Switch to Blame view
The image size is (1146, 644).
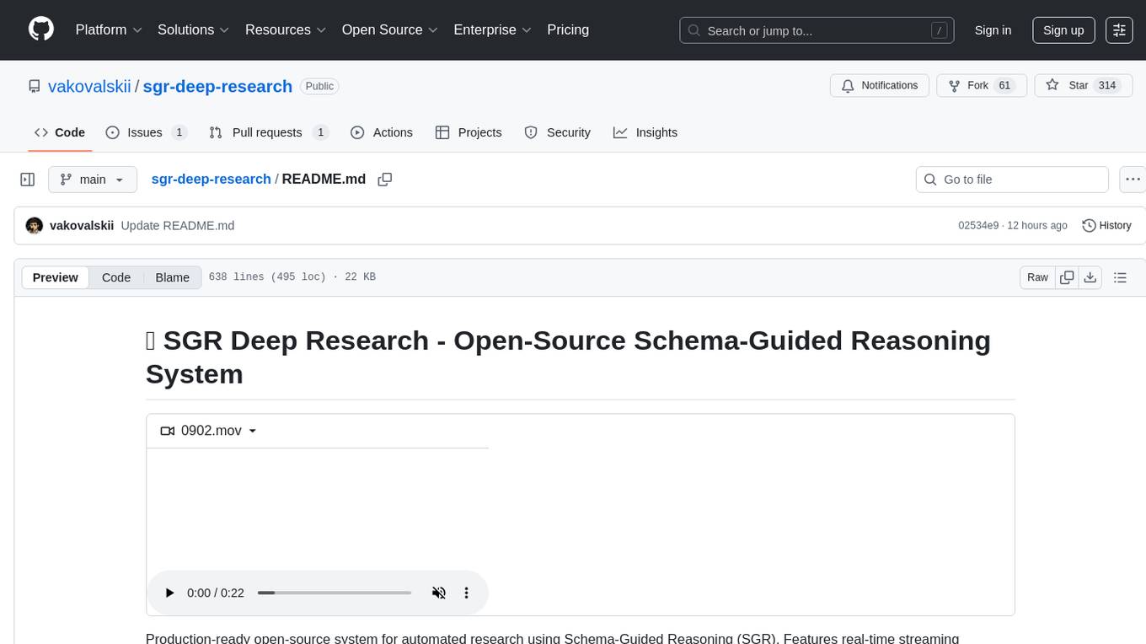172,277
